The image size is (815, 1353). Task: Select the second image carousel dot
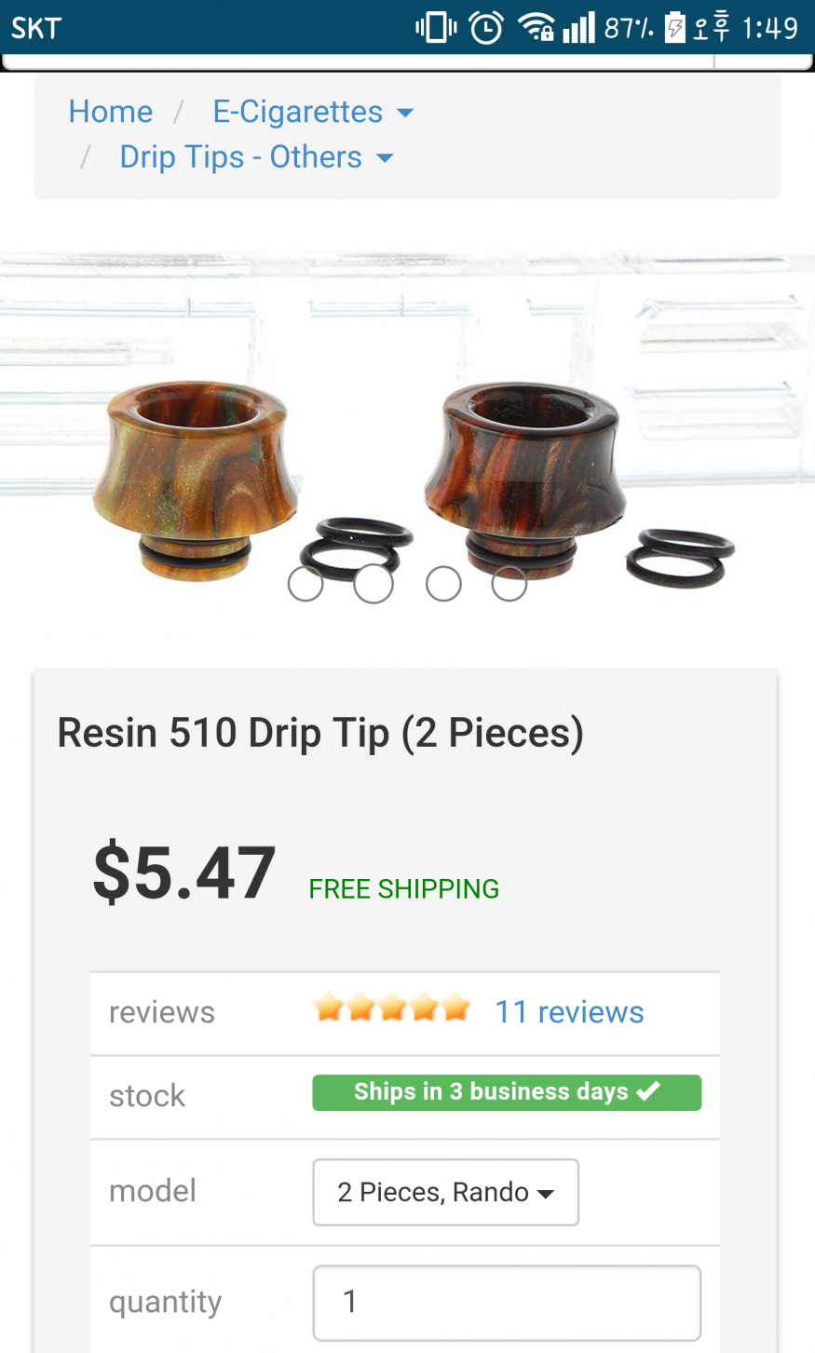click(x=374, y=584)
